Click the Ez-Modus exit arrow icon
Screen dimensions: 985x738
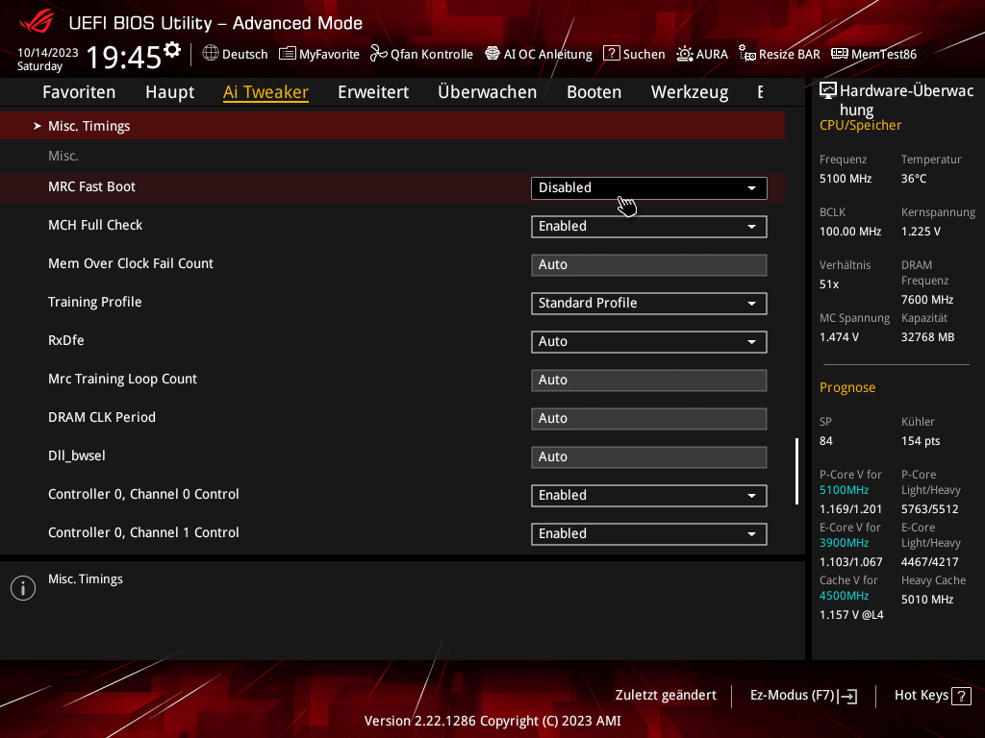pos(847,696)
